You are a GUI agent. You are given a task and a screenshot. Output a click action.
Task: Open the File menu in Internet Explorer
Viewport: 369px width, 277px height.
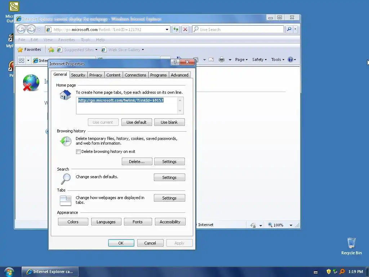(x=22, y=40)
